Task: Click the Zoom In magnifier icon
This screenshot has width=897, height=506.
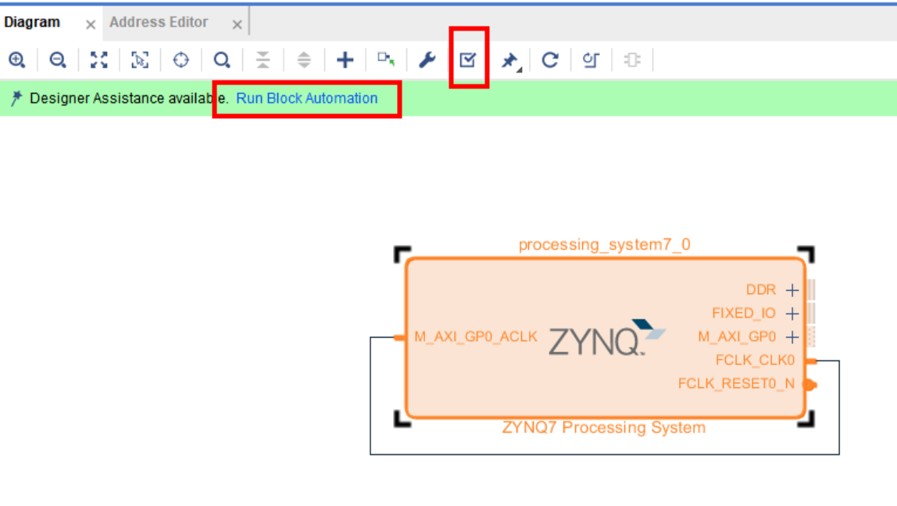Action: pos(17,59)
